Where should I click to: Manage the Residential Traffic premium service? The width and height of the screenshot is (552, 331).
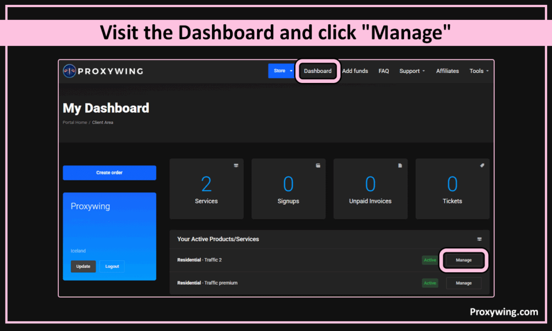tap(464, 283)
